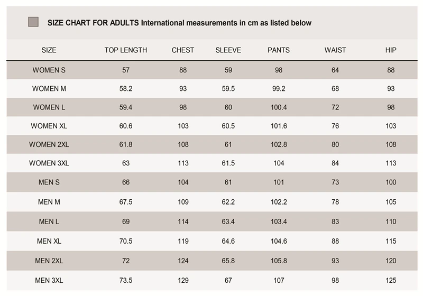
Task: Select the 58.2 top length value
Action: click(126, 89)
